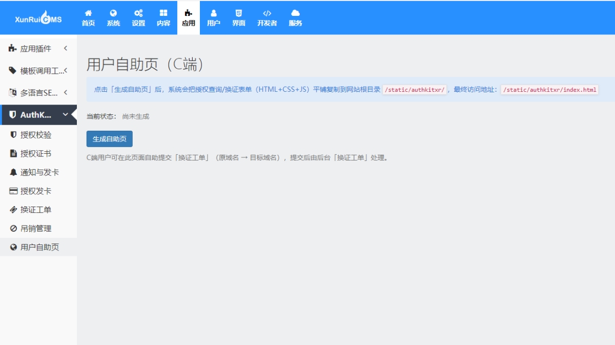The width and height of the screenshot is (615, 345).
Task: Click the 生成自助页 button
Action: click(x=110, y=139)
